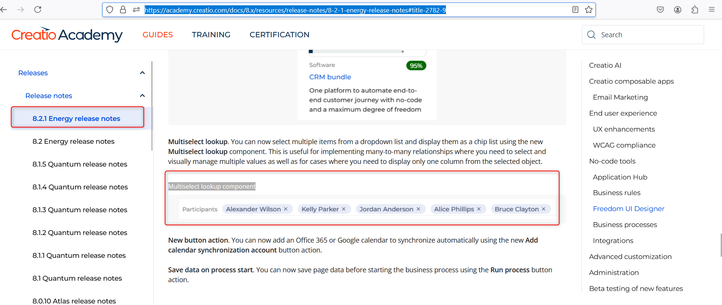The height and width of the screenshot is (305, 722).
Task: Open site permissions icon in address bar
Action: (136, 10)
